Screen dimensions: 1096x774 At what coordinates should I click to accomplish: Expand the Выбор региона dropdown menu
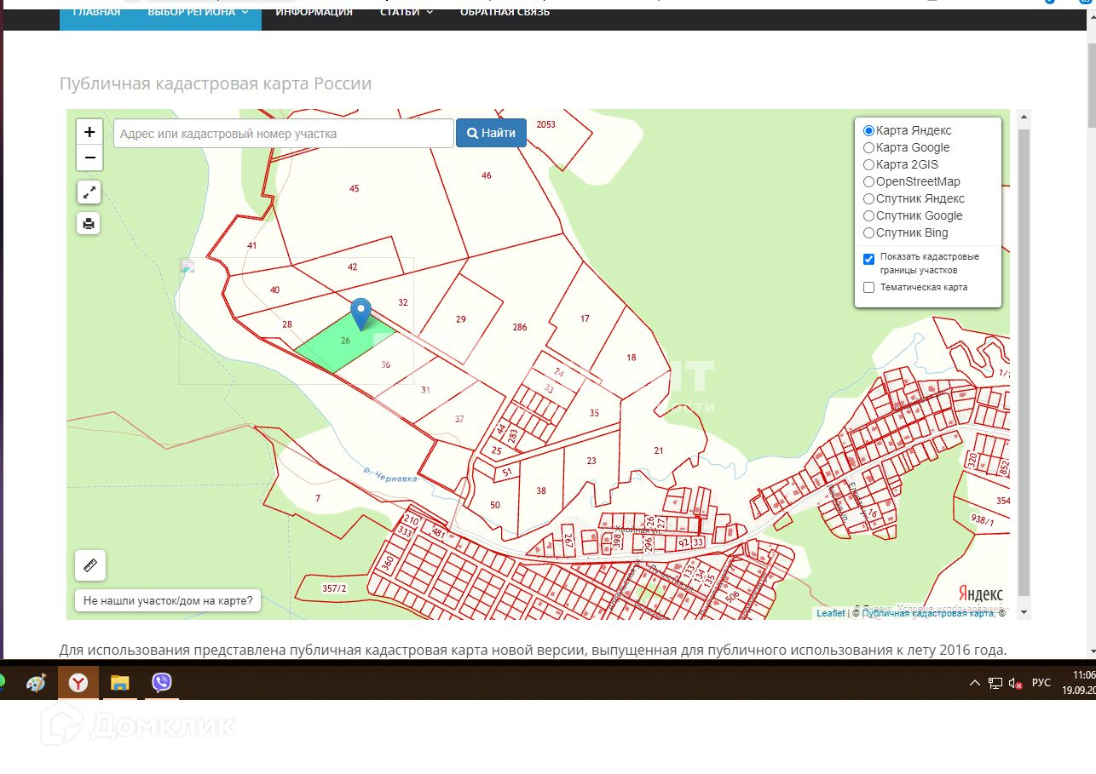pyautogui.click(x=198, y=12)
